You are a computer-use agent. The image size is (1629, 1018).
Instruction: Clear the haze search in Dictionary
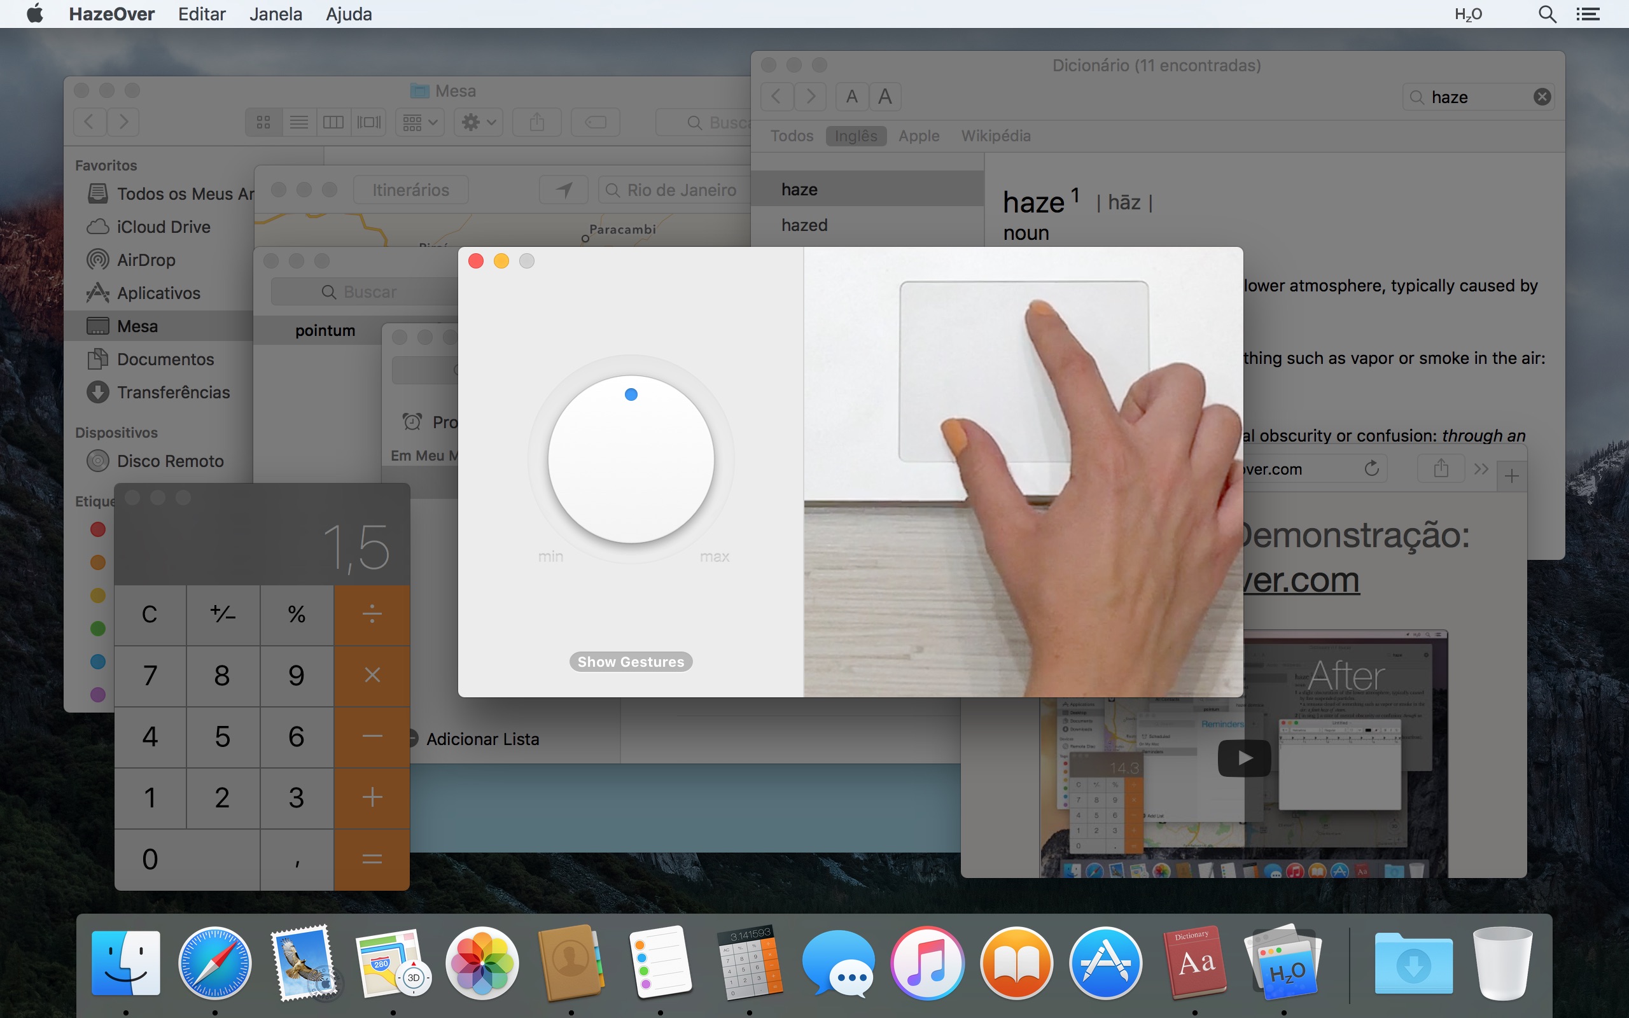tap(1542, 97)
